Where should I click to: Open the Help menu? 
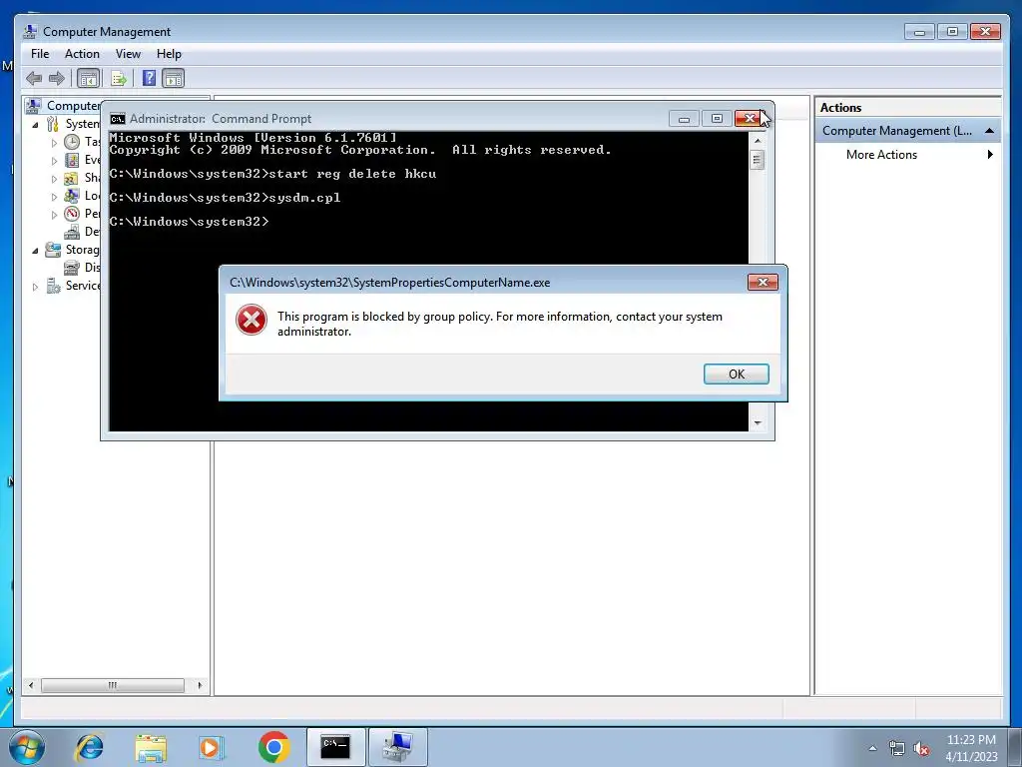point(169,54)
